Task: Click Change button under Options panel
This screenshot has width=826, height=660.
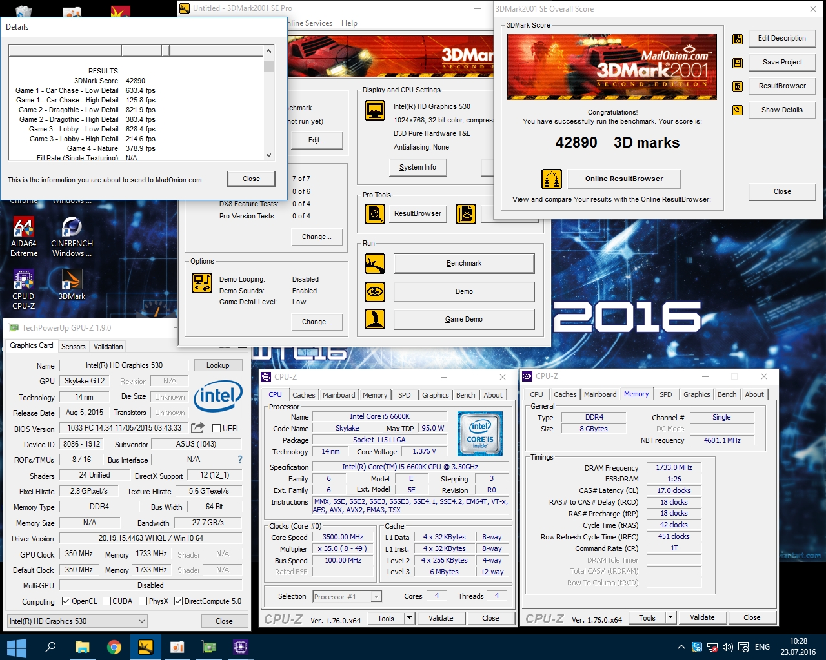Action: [x=317, y=322]
